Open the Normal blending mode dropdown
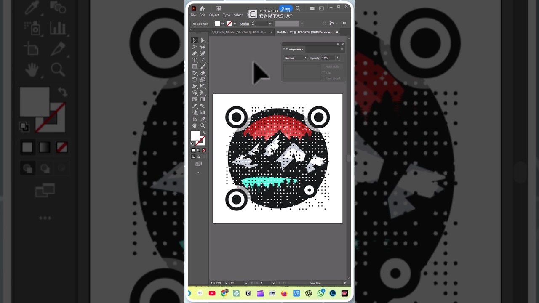The height and width of the screenshot is (303, 539). point(296,58)
